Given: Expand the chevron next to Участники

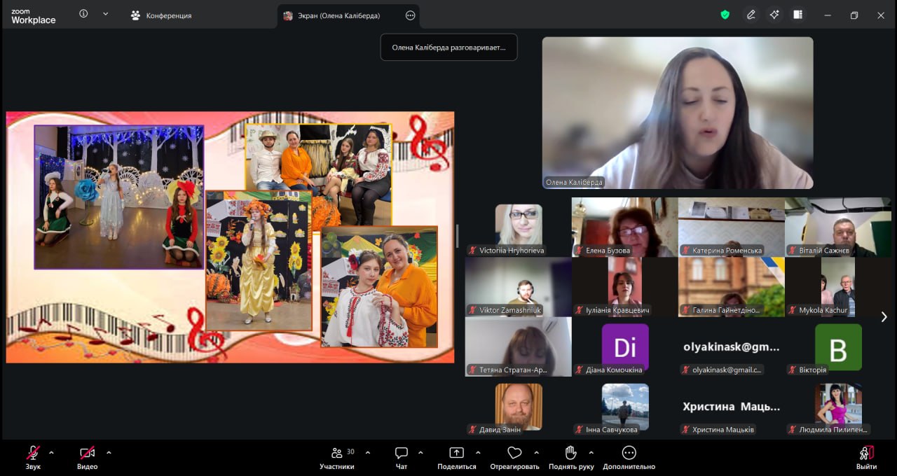Looking at the screenshot, I should point(368,452).
